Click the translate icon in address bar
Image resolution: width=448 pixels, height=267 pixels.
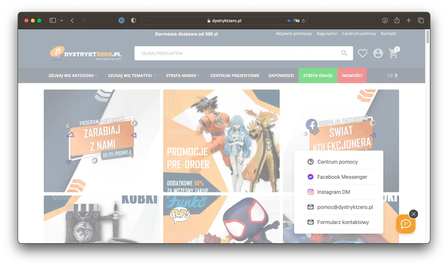click(297, 21)
